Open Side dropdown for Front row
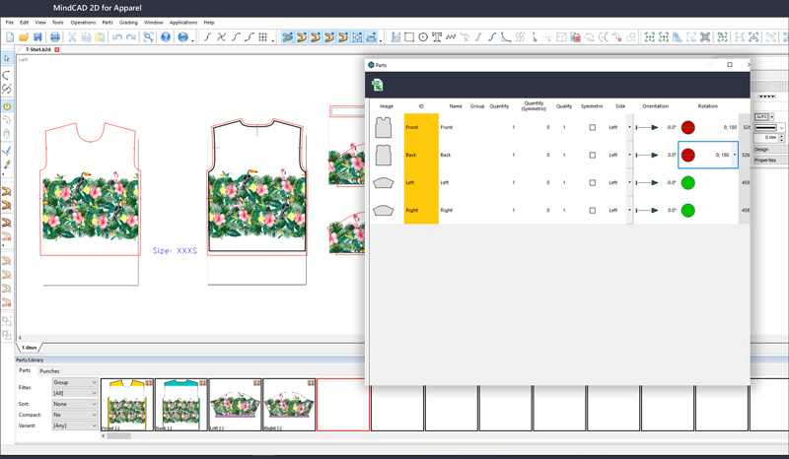Viewport: 789px width, 459px height. click(x=629, y=128)
